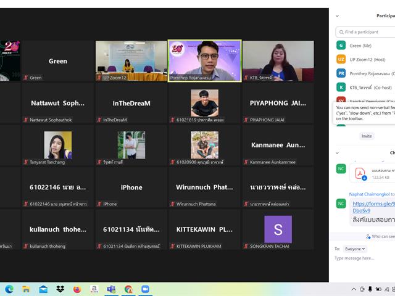Open the Amazon taskbar shortcut
The image size is (395, 296).
click(x=94, y=289)
